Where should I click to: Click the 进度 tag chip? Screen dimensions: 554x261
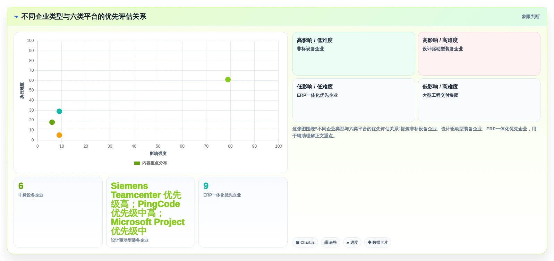[x=352, y=243]
